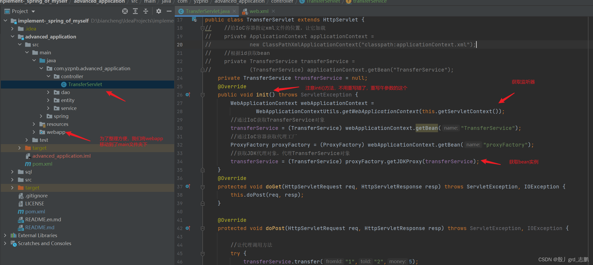Select advanced_application.iml file
This screenshot has height=265, width=593.
[x=61, y=156]
